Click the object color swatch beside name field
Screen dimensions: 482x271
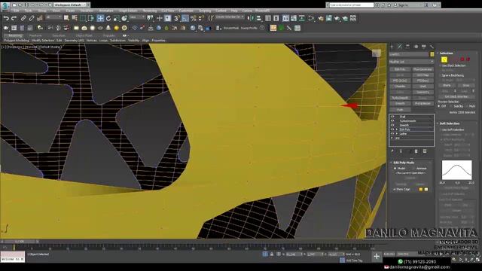coord(432,54)
